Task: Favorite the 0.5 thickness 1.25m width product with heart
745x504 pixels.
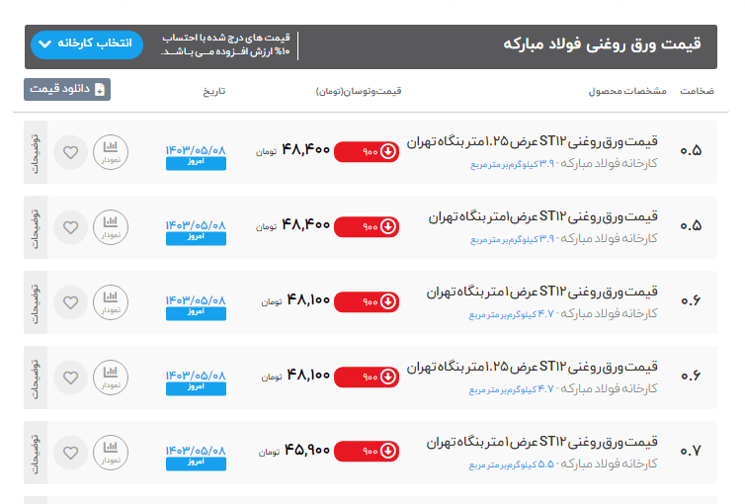Action: 70,152
